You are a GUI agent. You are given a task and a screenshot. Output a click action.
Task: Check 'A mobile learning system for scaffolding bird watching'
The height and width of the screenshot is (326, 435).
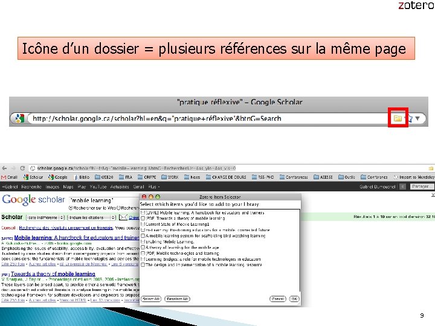coord(143,235)
